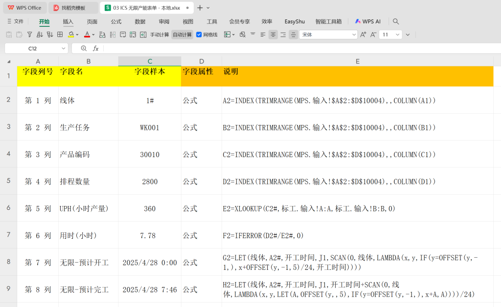
Task: Launch WPS AI
Action: pyautogui.click(x=368, y=21)
